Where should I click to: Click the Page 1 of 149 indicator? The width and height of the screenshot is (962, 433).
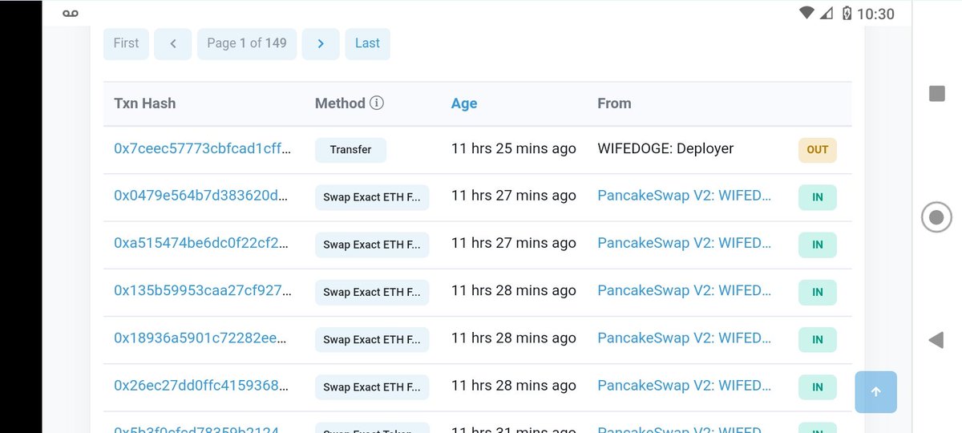[x=247, y=43]
